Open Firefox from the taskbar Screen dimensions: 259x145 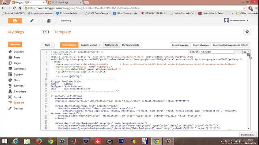(39, 141)
